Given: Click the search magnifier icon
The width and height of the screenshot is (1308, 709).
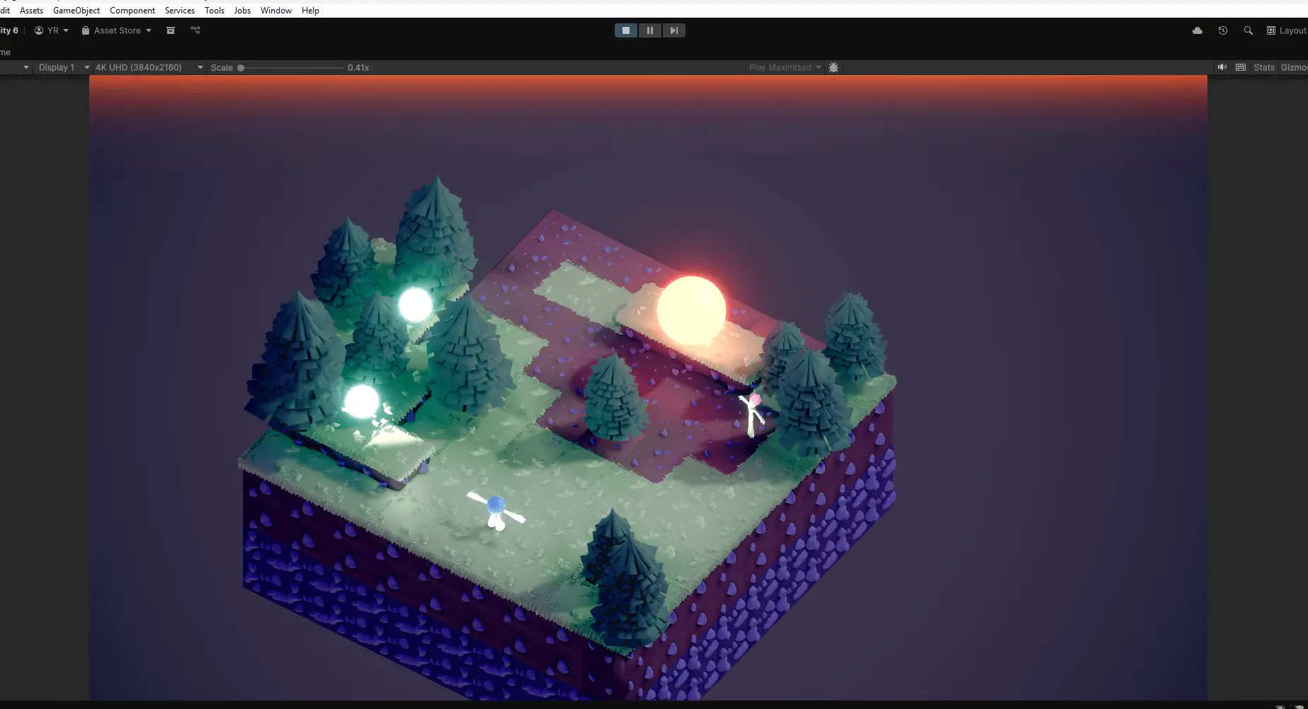Looking at the screenshot, I should coord(1249,30).
